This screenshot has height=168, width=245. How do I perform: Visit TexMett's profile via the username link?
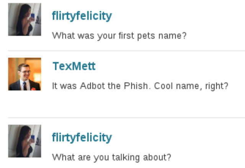pyautogui.click(x=74, y=66)
